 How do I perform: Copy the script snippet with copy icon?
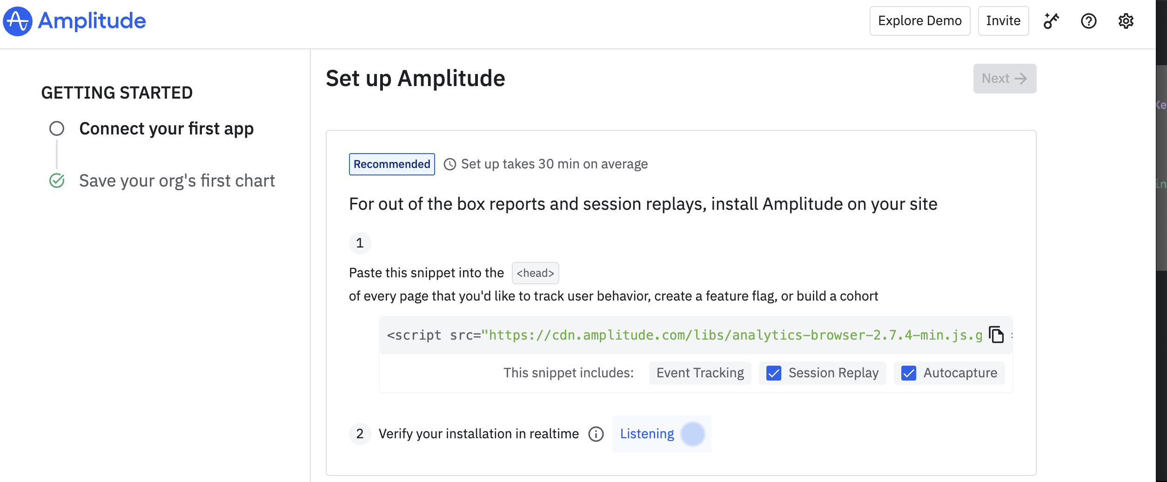[996, 335]
